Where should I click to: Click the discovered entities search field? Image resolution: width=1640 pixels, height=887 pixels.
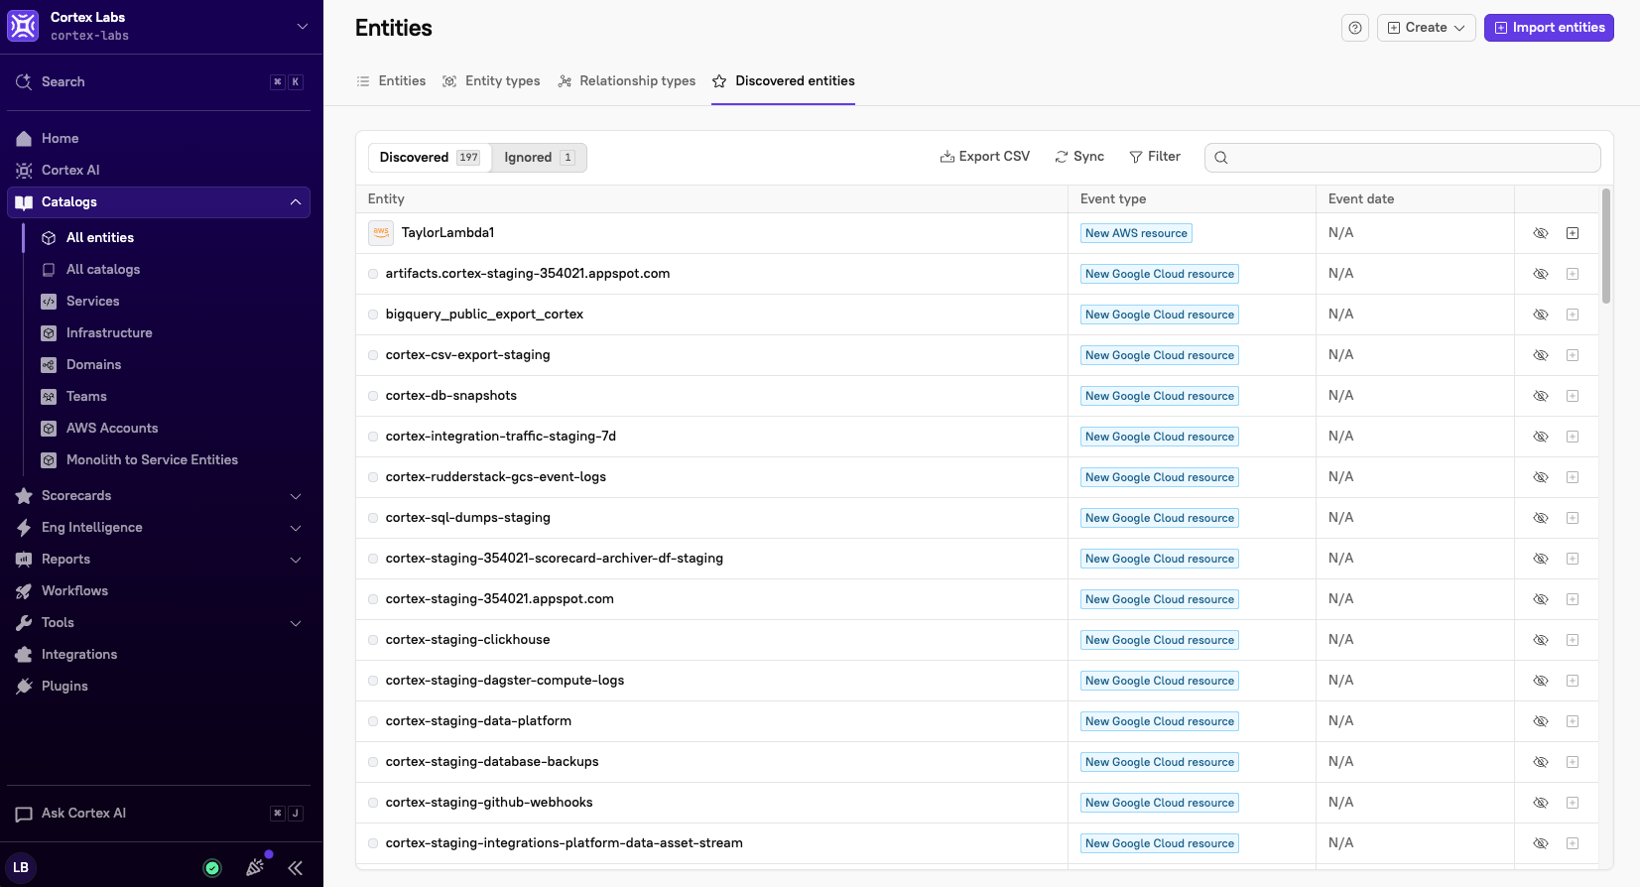tap(1403, 158)
